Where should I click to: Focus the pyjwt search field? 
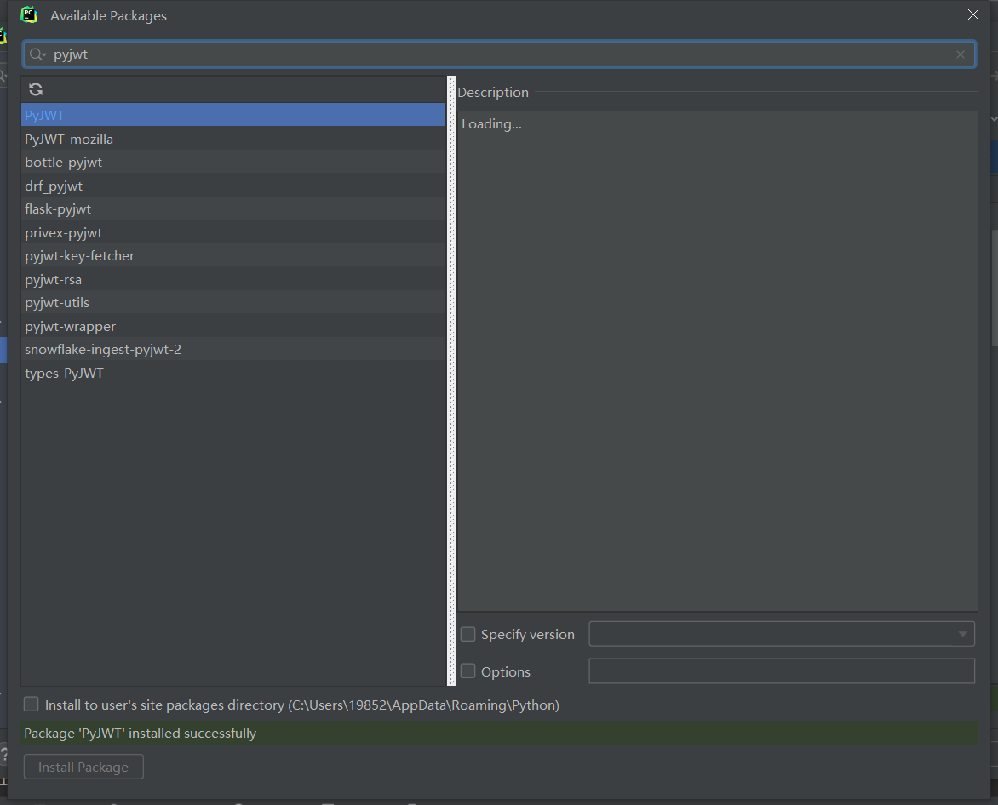point(499,54)
